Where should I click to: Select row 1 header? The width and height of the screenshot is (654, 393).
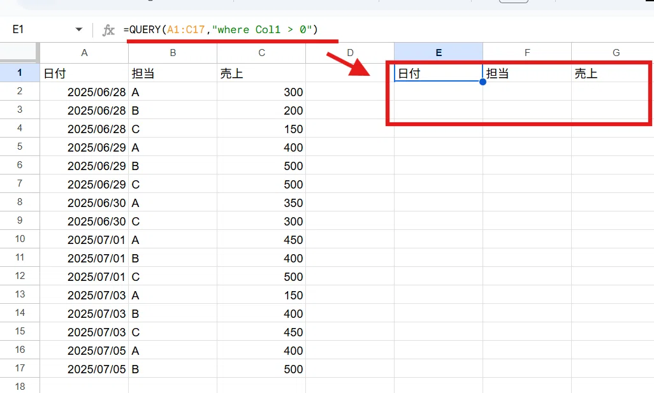(20, 73)
